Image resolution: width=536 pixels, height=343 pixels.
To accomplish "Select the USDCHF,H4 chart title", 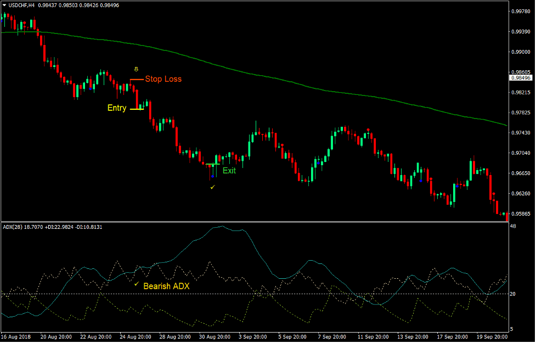I will pyautogui.click(x=22, y=4).
